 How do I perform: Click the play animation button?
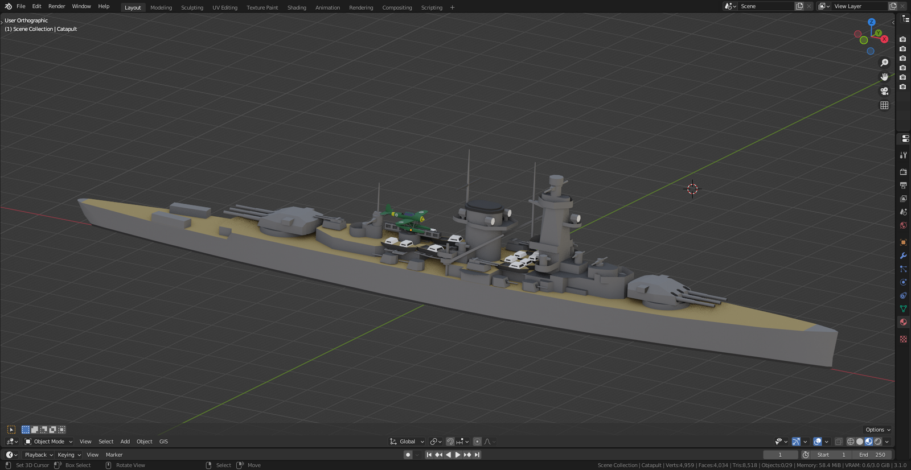click(x=457, y=455)
